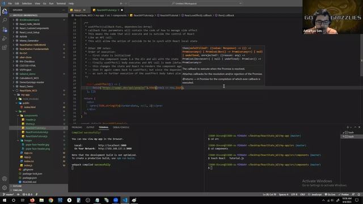Expand the BrickBreakerGame folder
This screenshot has height=204, width=363.
coord(39,20)
